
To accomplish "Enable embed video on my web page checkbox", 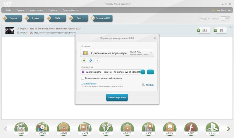I will pos(82,78).
